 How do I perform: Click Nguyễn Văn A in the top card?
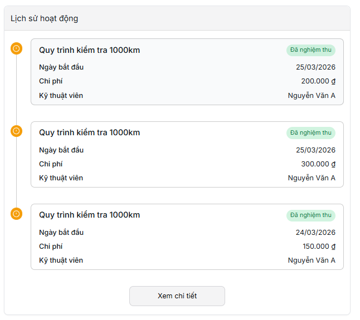[312, 96]
